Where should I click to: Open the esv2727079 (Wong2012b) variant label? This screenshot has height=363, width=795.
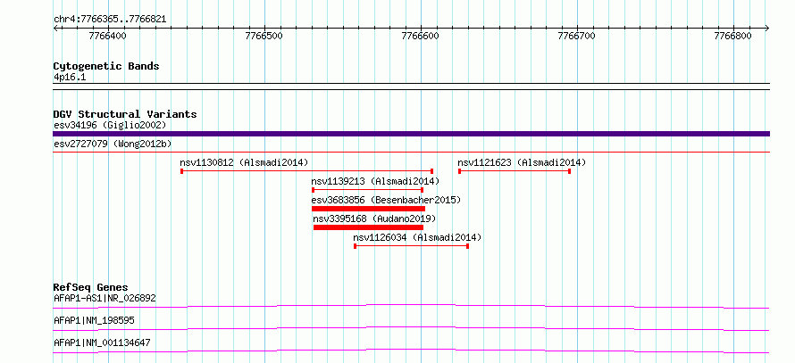113,144
